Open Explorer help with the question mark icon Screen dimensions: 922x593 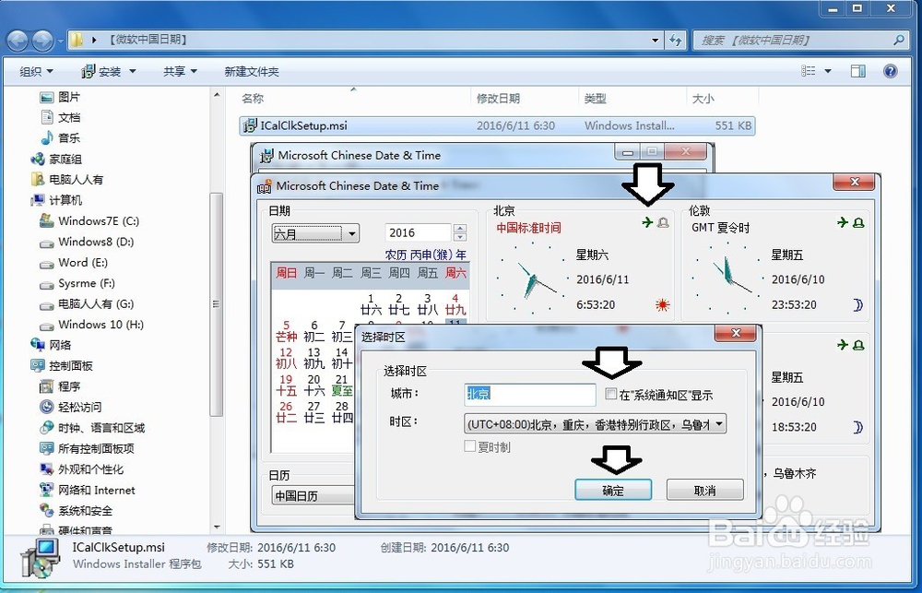(891, 71)
